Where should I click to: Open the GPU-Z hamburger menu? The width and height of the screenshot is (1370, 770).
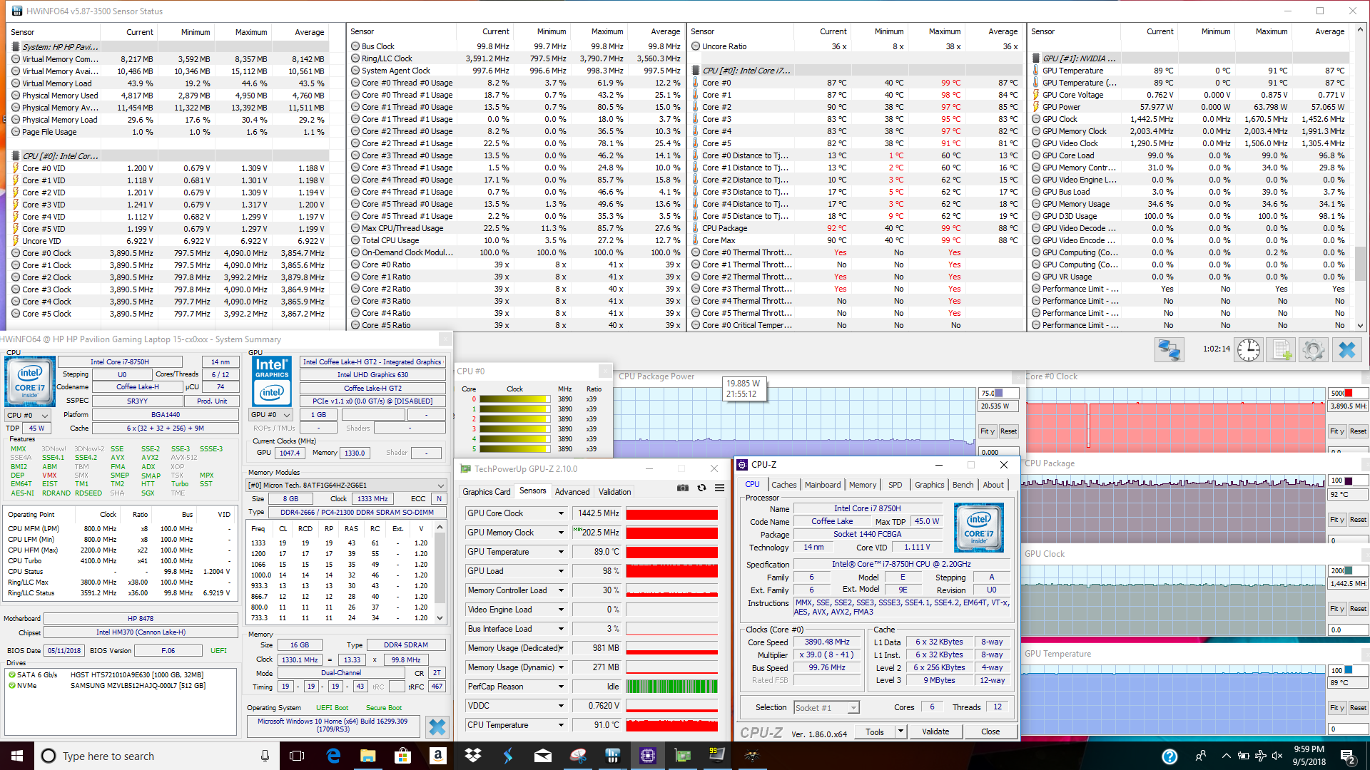coord(719,488)
